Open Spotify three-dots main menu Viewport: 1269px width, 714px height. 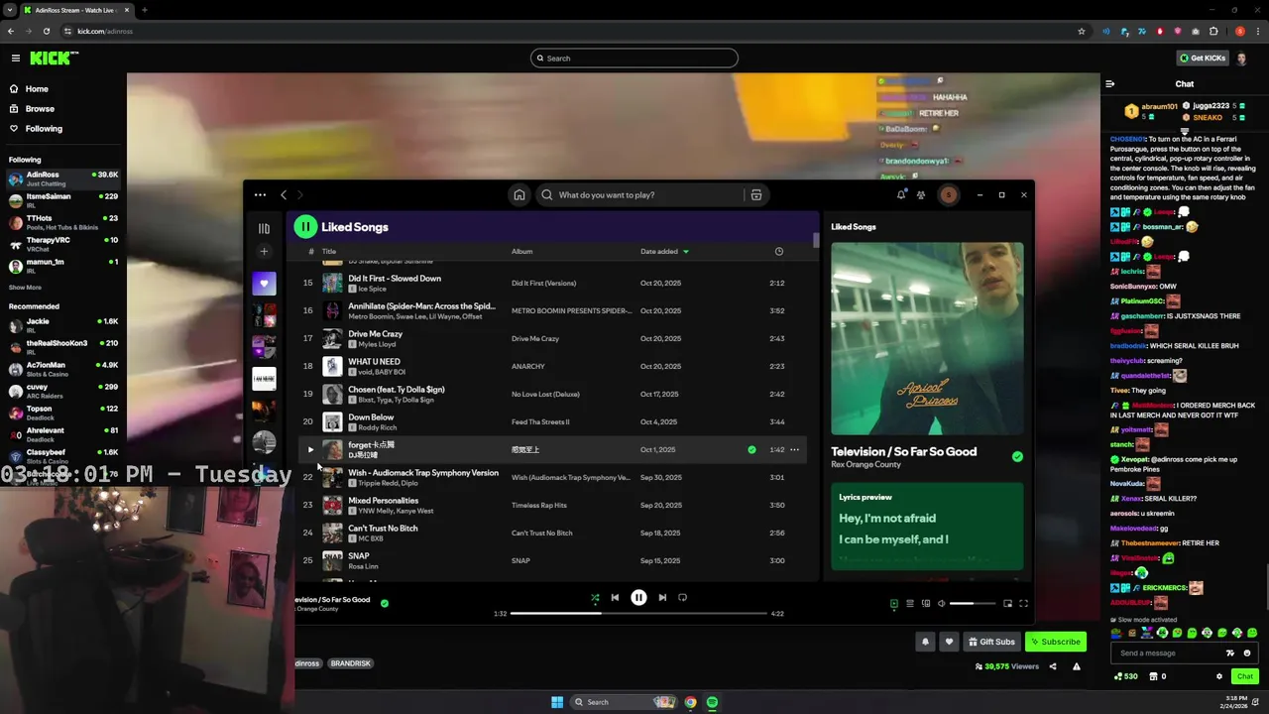260,195
